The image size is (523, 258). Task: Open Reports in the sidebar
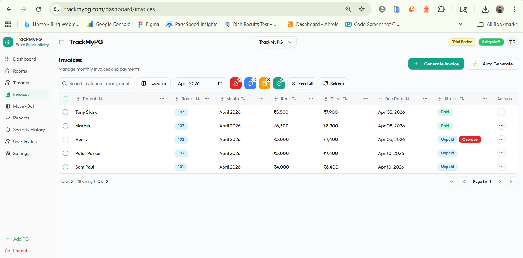pyautogui.click(x=26, y=118)
